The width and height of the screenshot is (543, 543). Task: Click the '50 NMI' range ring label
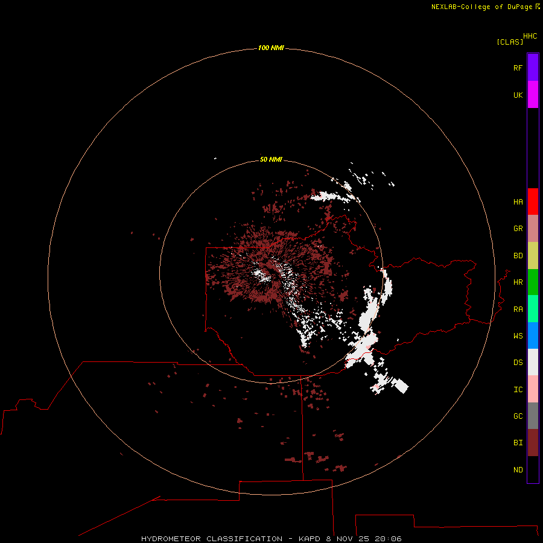[x=271, y=159]
